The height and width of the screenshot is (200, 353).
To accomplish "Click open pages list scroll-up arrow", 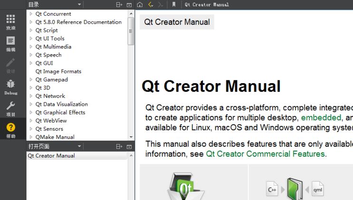I will click(131, 155).
